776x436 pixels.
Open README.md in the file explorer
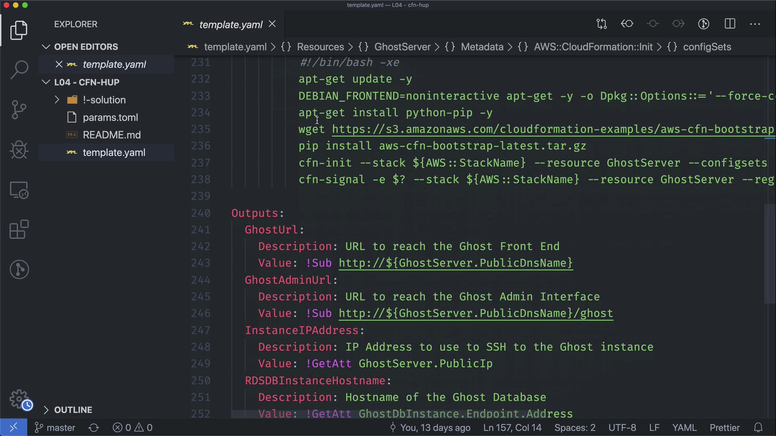[112, 135]
